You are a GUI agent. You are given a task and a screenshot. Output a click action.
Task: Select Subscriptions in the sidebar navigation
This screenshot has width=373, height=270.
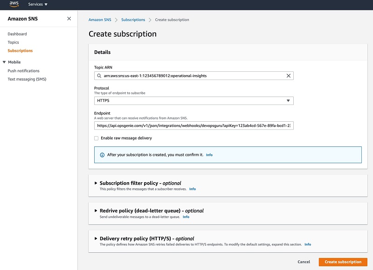(x=20, y=51)
